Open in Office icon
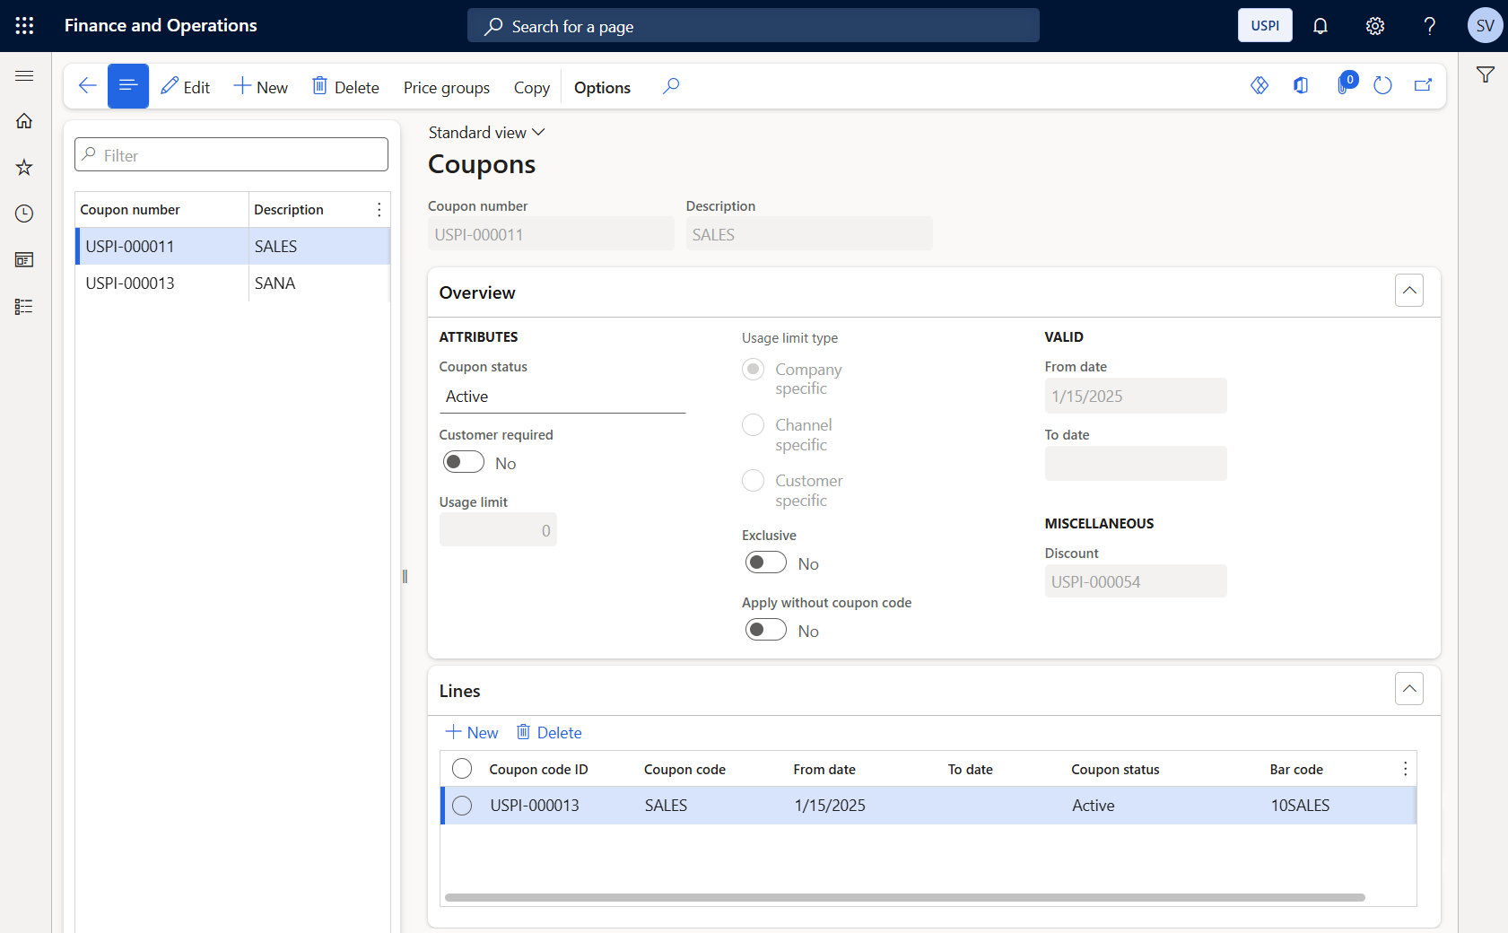The width and height of the screenshot is (1508, 933). pos(1301,86)
